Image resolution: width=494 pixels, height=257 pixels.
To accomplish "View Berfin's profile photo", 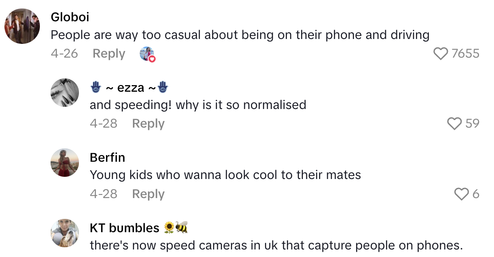I will (x=65, y=163).
